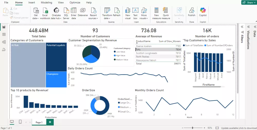Screen dimensions: 257x130
Task: Select Potential Loyalists treemap block
Action: click(56, 57)
